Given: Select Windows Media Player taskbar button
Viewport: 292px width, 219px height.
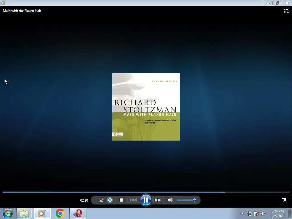Looking at the screenshot, I should click(x=42, y=213).
